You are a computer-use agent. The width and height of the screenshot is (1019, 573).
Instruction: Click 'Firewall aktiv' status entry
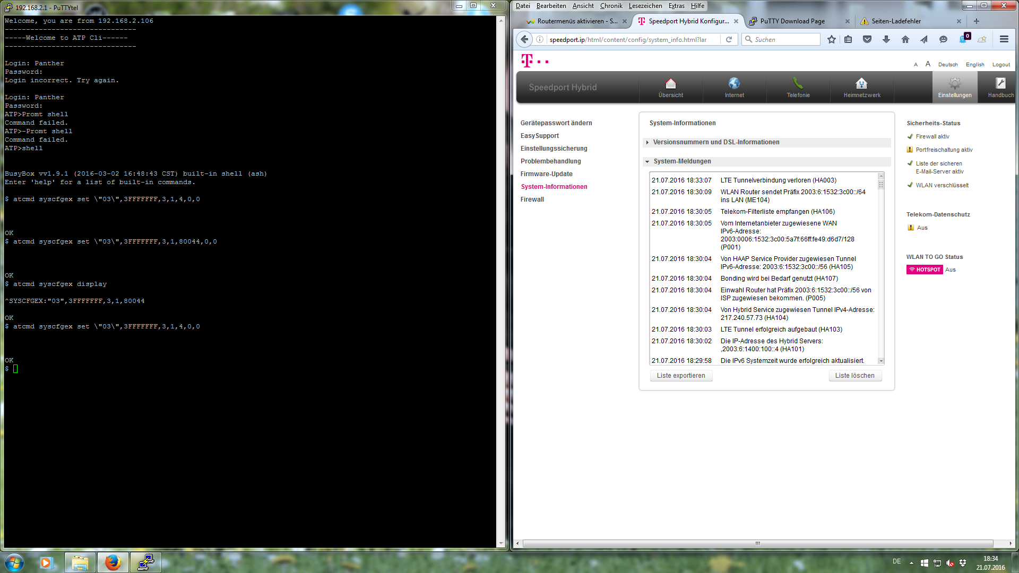click(x=932, y=137)
